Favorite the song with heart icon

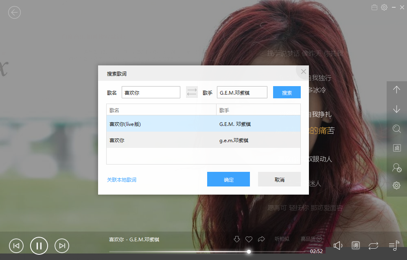point(249,239)
